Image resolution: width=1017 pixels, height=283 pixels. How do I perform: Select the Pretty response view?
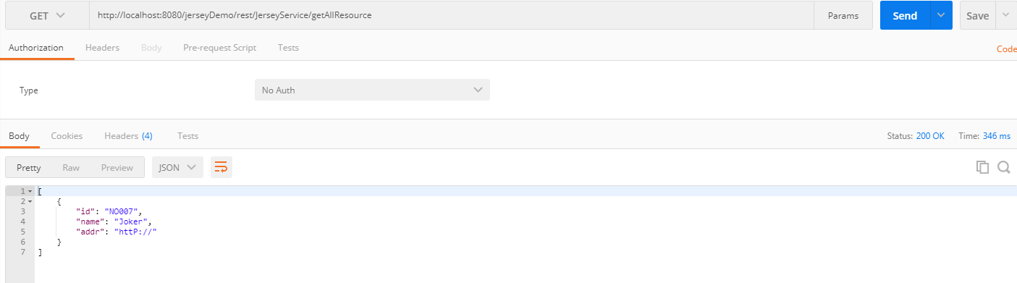pyautogui.click(x=29, y=168)
